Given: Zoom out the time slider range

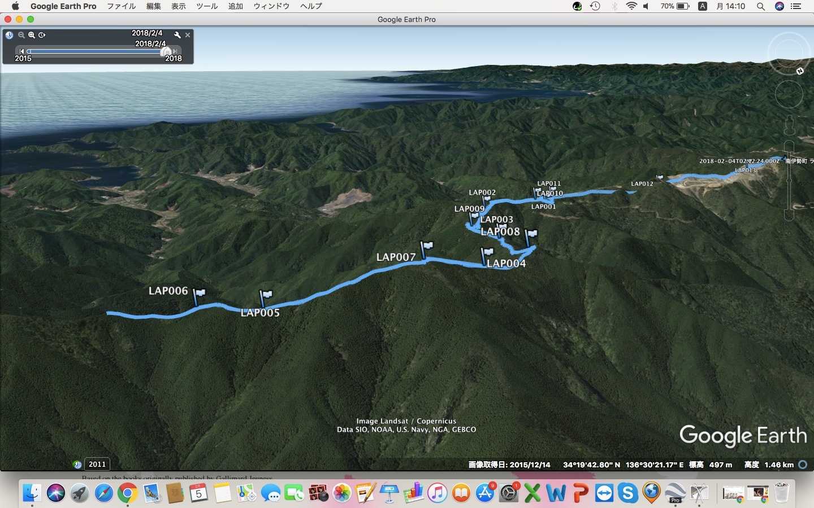Looking at the screenshot, I should pos(21,35).
